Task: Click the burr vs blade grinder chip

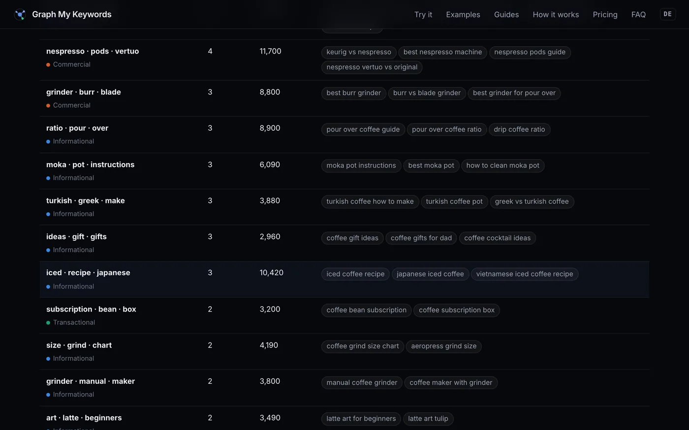Action: [427, 93]
